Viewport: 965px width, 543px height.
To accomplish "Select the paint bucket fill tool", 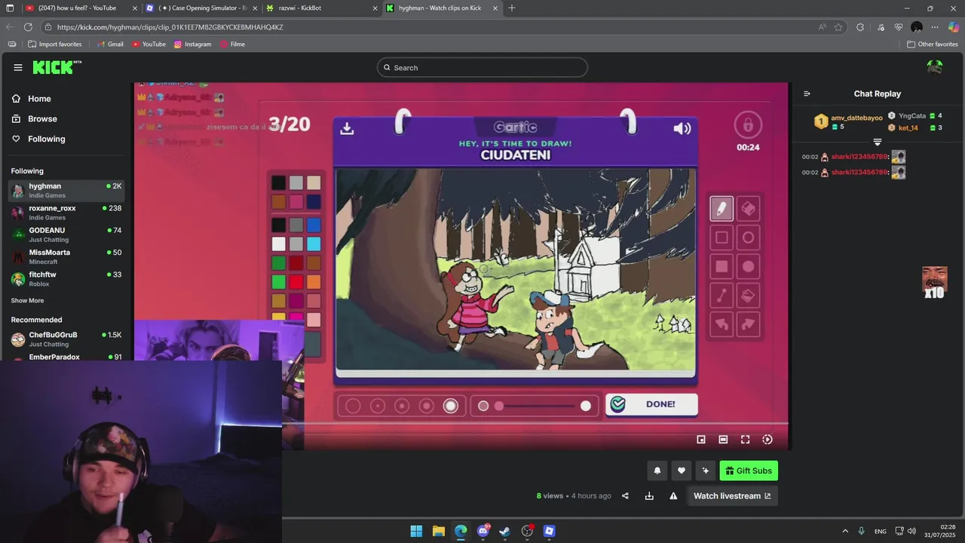I will [x=748, y=296].
